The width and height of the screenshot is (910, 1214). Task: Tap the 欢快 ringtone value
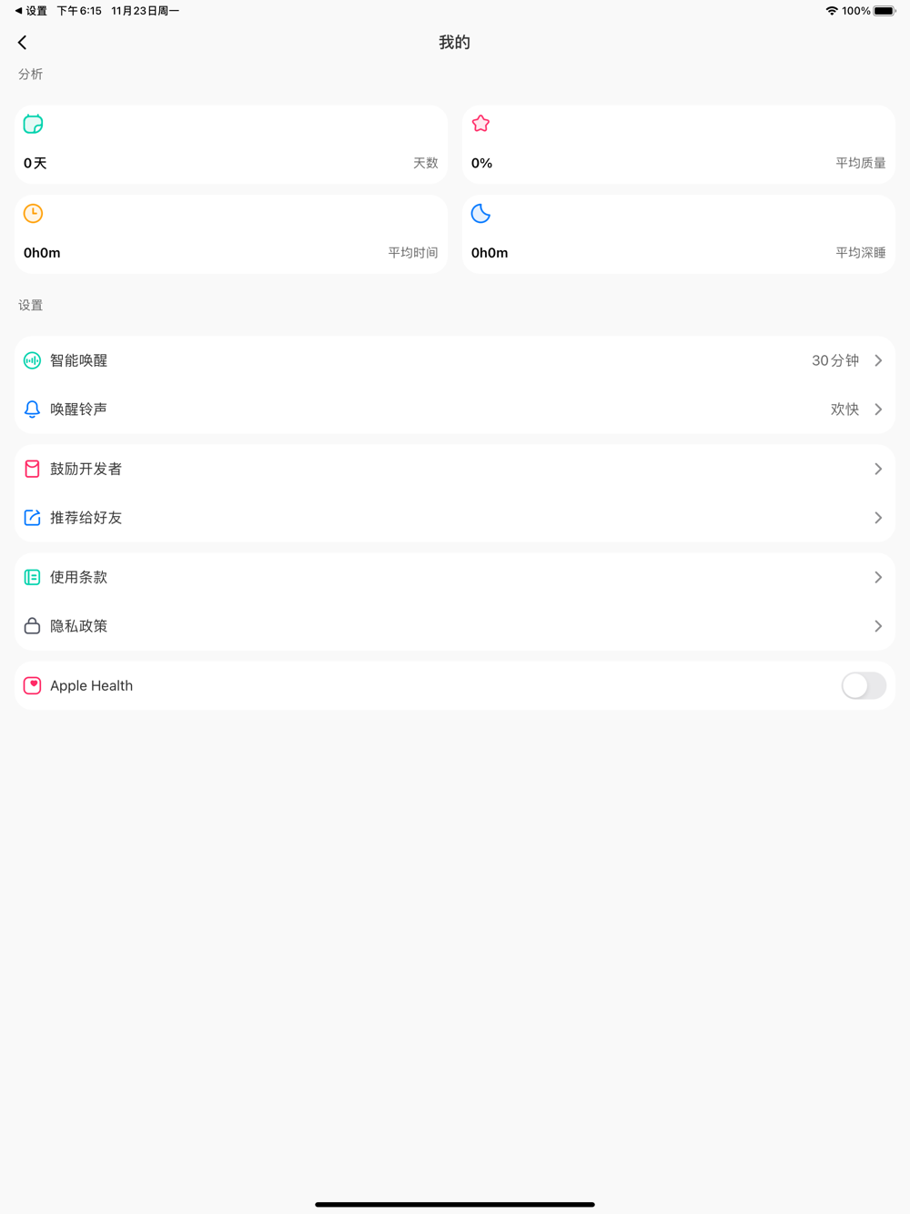pyautogui.click(x=844, y=410)
